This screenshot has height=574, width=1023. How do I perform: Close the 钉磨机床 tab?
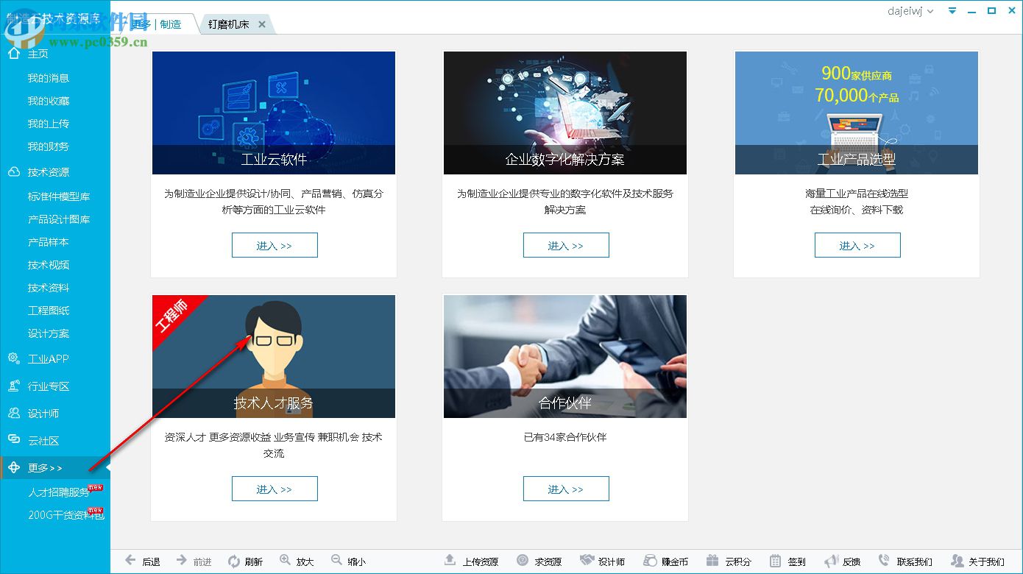tap(262, 24)
